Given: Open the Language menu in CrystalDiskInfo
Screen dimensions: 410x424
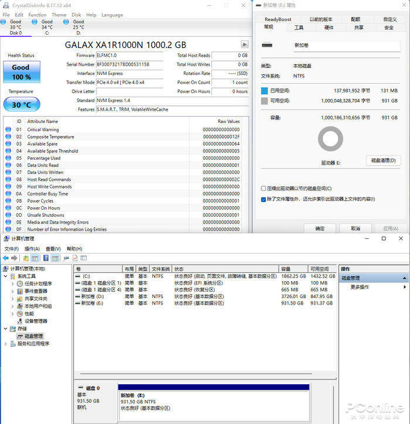Looking at the screenshot, I should [112, 15].
